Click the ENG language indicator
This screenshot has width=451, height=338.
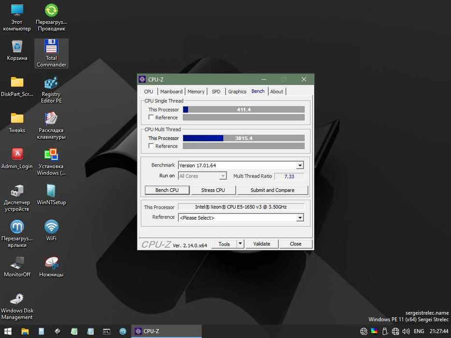click(x=419, y=331)
